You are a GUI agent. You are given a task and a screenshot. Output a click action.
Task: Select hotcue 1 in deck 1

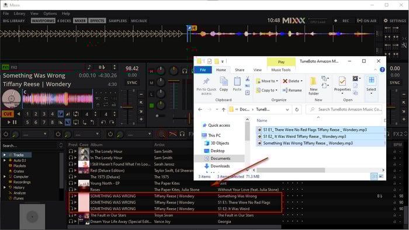pyautogui.click(x=27, y=114)
